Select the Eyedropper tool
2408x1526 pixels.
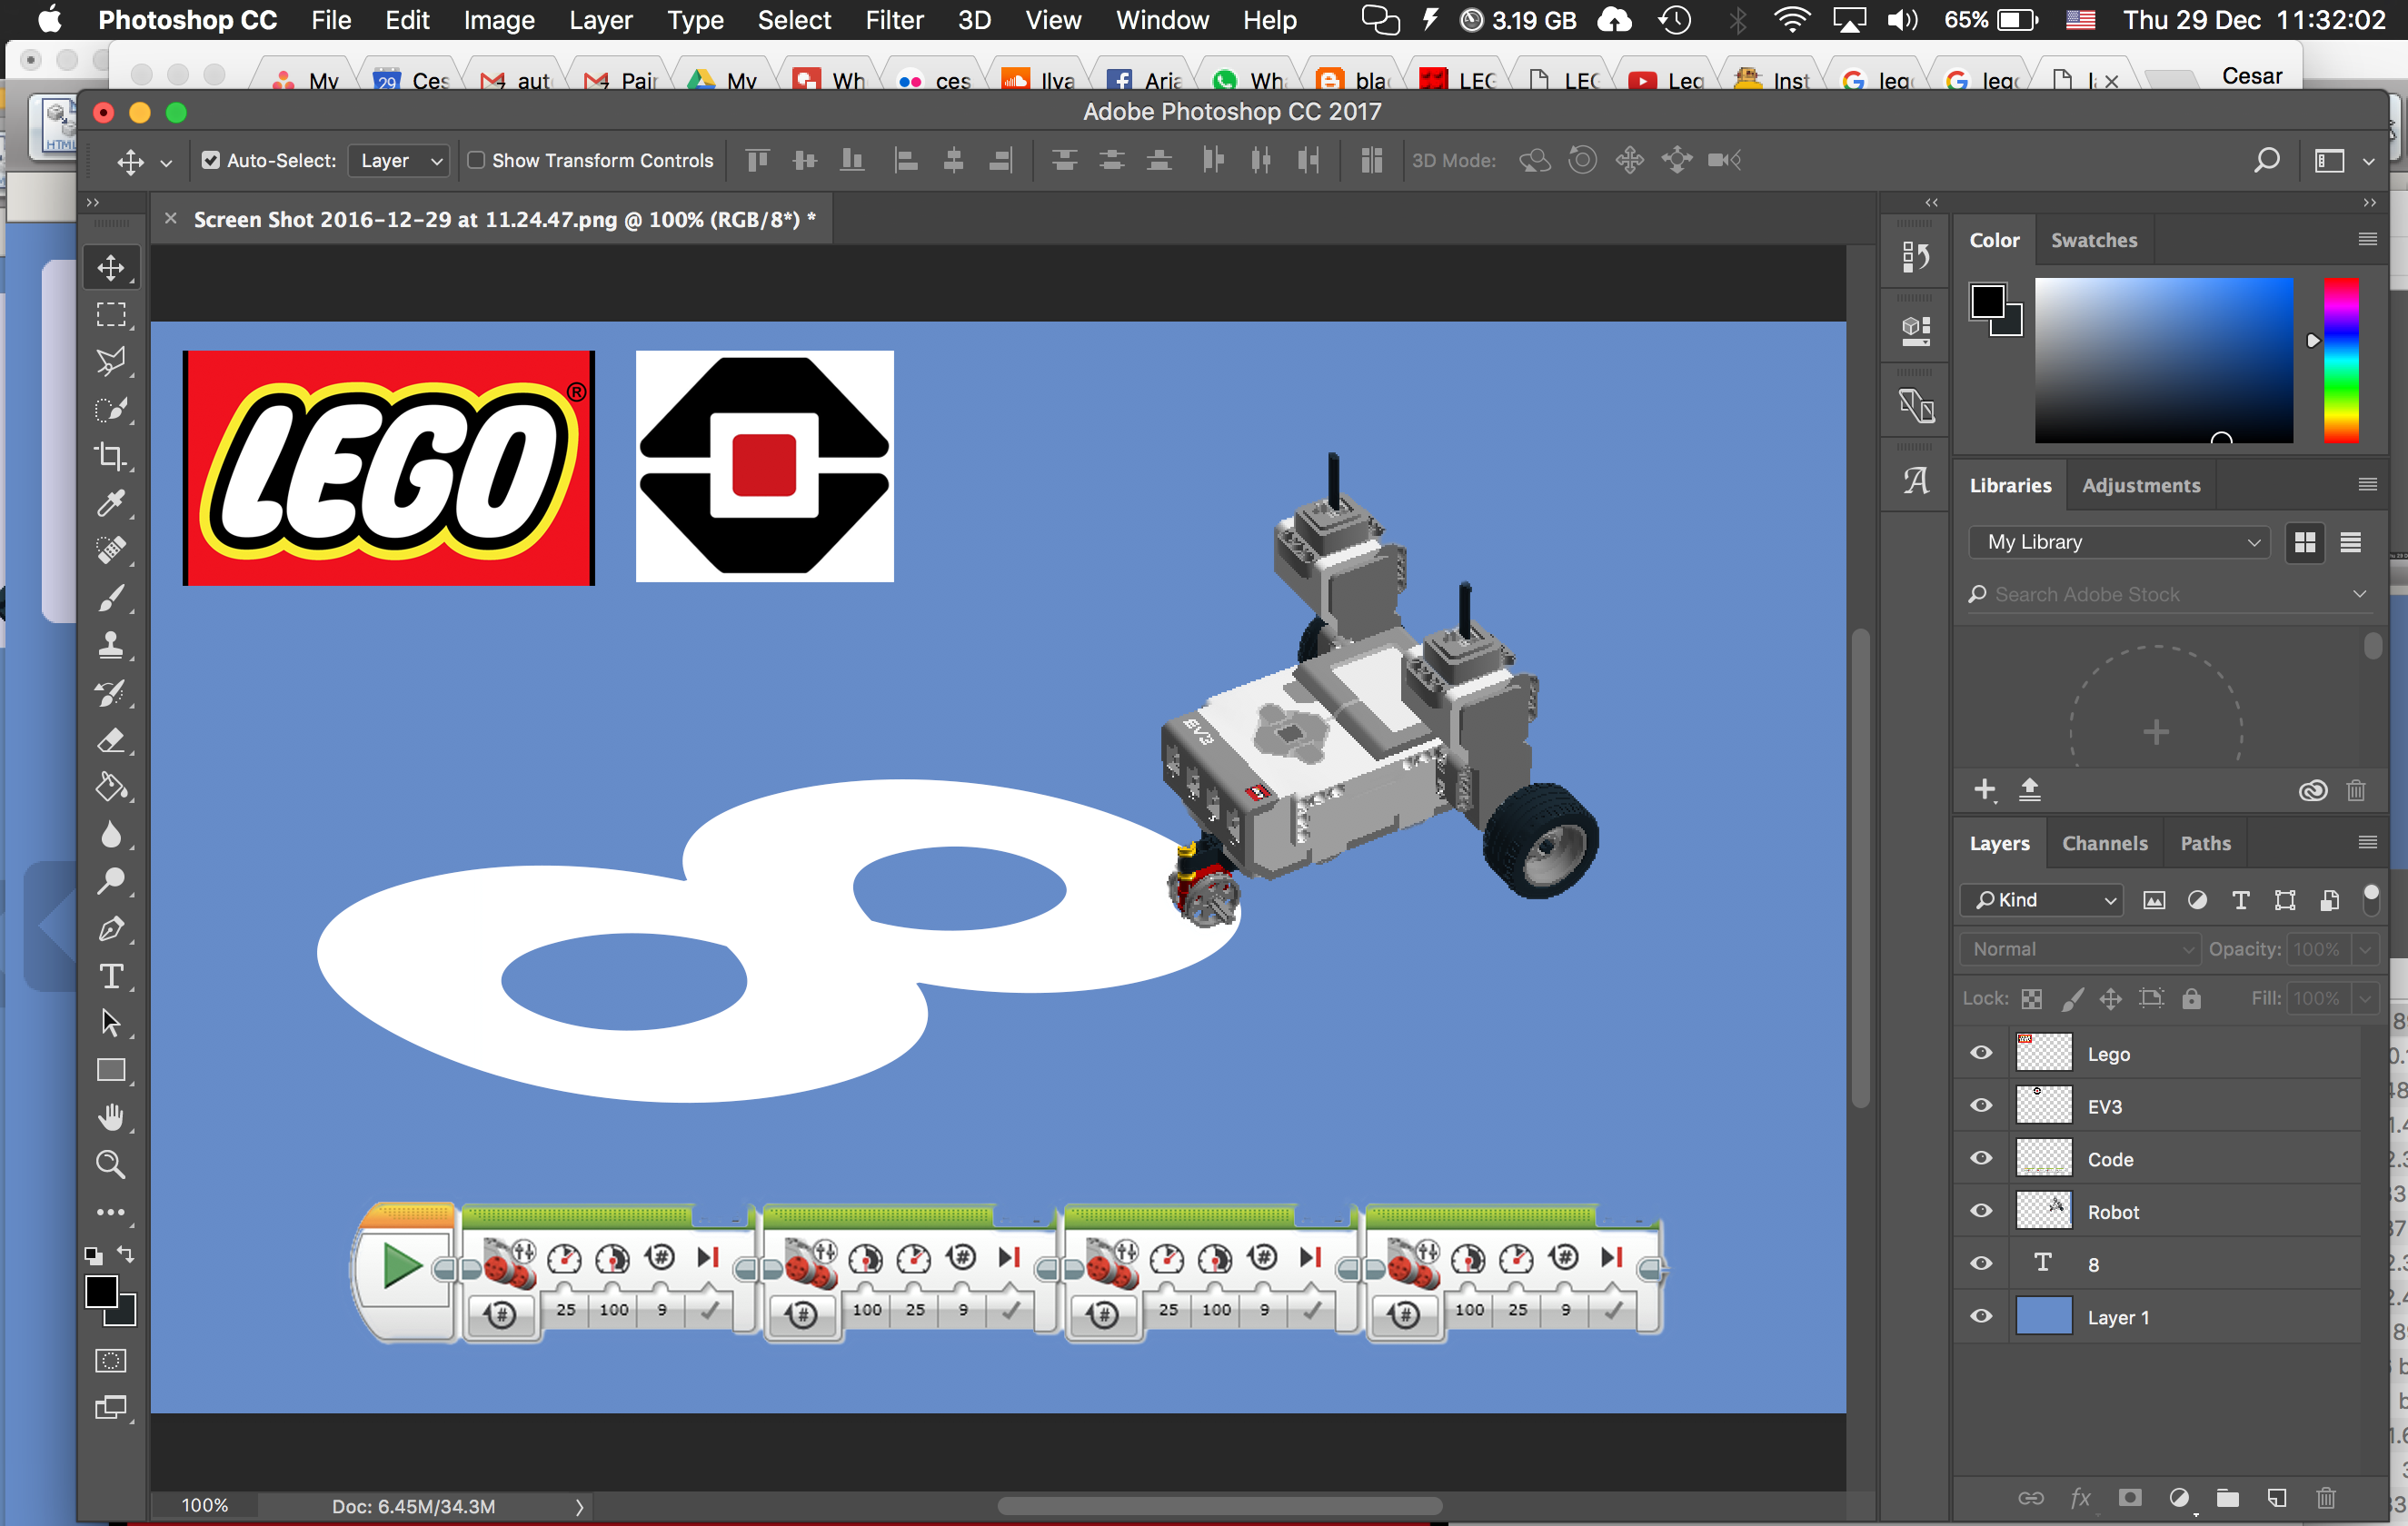pyautogui.click(x=111, y=503)
